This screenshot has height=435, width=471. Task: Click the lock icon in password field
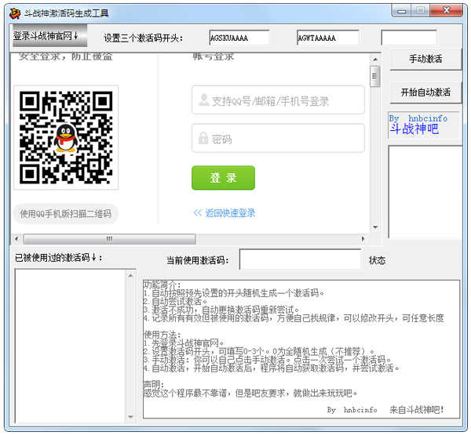coord(203,139)
